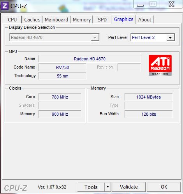The width and height of the screenshot is (183, 194).
Task: Click the Validate button
Action: (129, 187)
